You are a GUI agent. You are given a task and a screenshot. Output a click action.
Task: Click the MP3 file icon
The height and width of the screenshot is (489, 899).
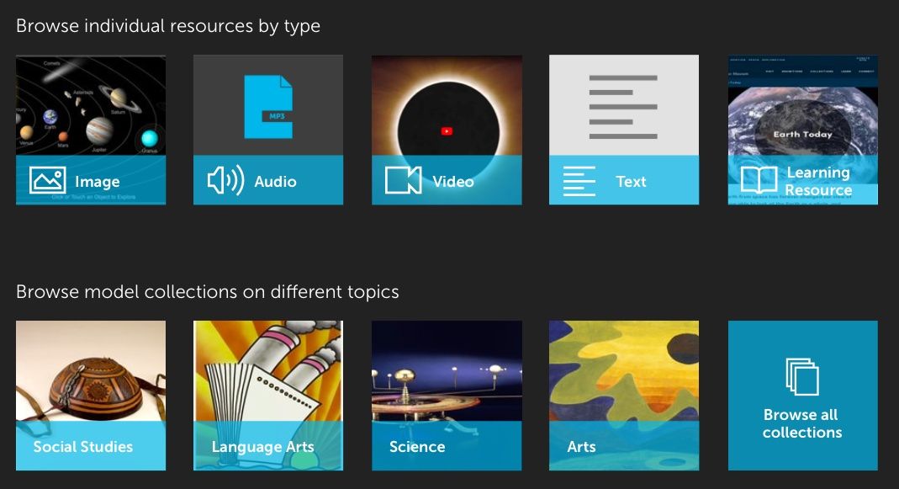[x=268, y=107]
